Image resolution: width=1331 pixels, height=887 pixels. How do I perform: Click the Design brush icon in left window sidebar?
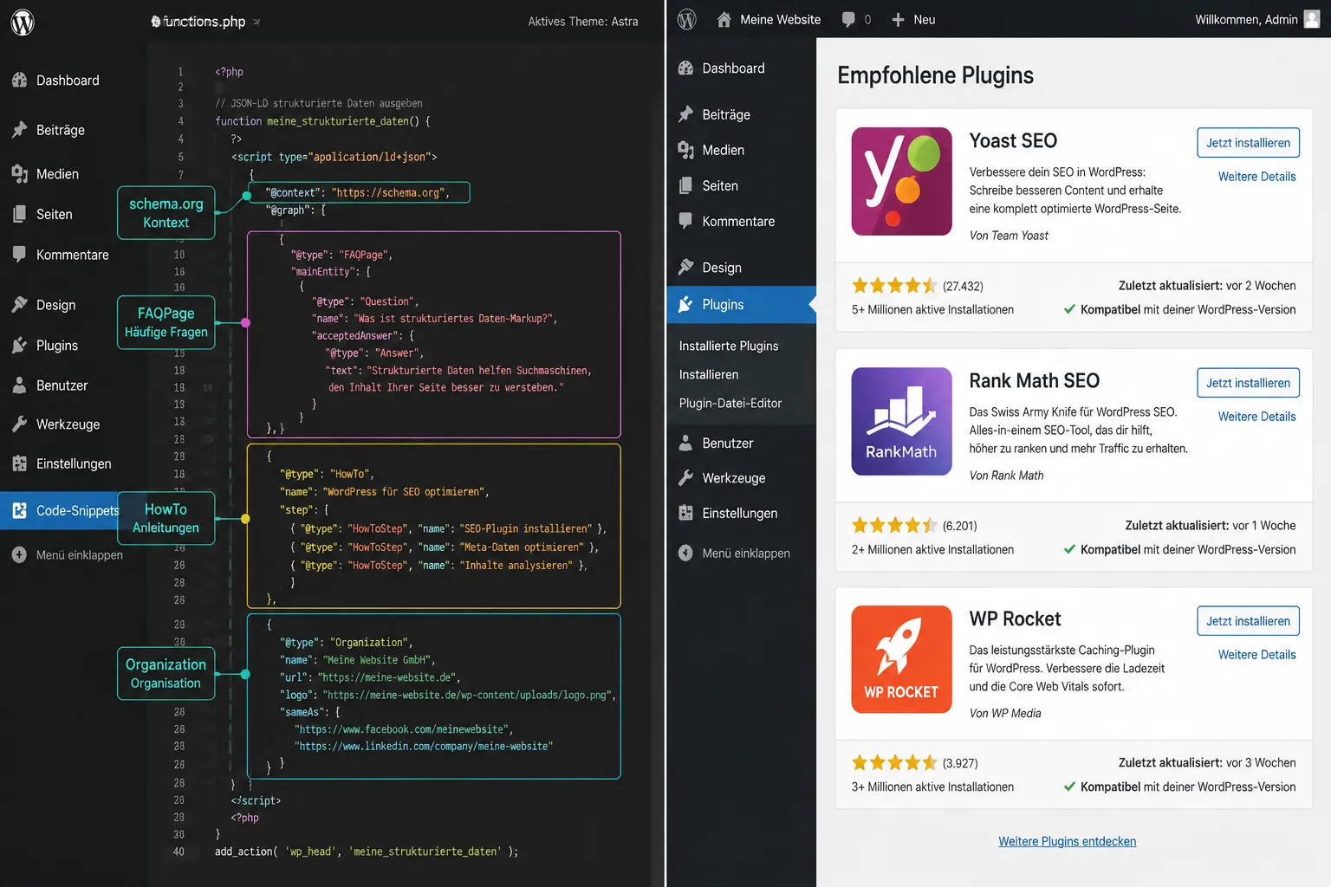pyautogui.click(x=20, y=304)
